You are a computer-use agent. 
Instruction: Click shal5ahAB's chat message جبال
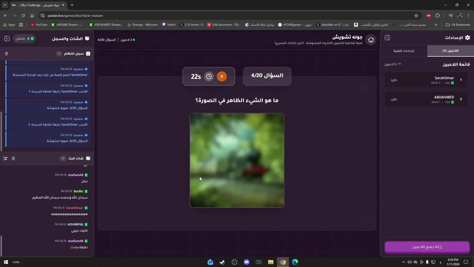tap(85, 181)
